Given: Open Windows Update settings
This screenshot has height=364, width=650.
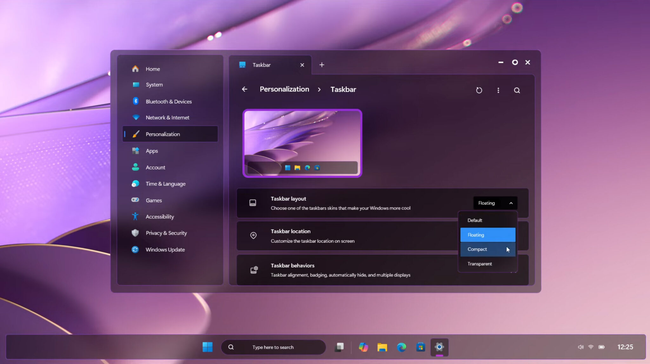Looking at the screenshot, I should pos(165,250).
